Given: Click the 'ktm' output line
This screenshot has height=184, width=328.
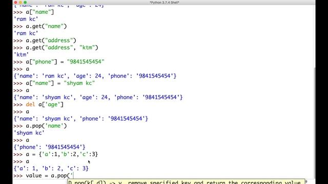Looking at the screenshot, I should point(21,55).
